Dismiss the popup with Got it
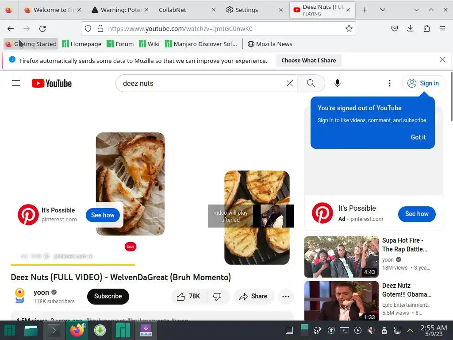 tap(418, 137)
